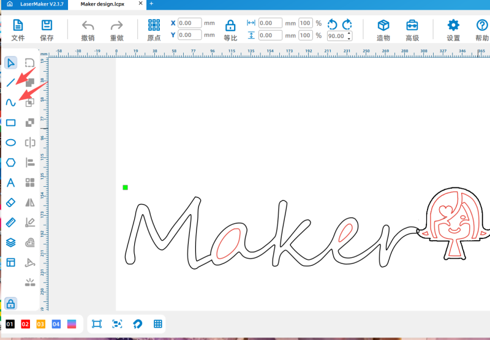
Task: Select the red 02 layer color
Action: tap(26, 324)
